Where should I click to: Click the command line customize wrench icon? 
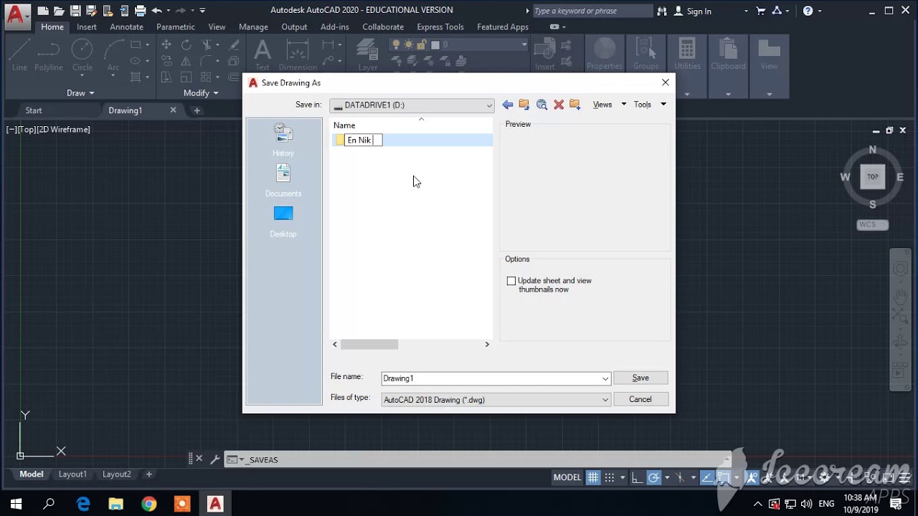pyautogui.click(x=214, y=459)
